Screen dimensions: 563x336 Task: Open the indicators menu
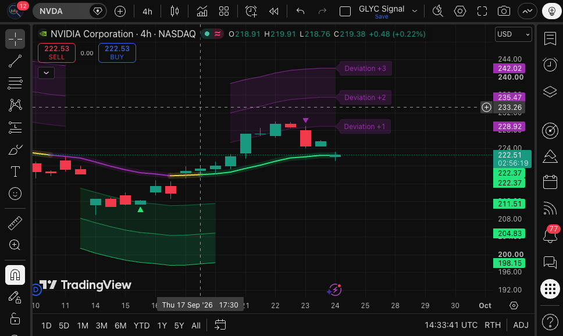pos(202,12)
